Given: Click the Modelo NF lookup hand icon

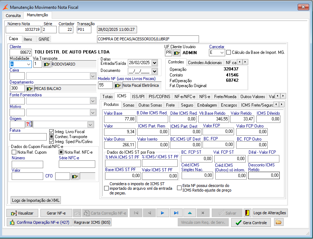Looking at the screenshot, I should coord(118,85).
